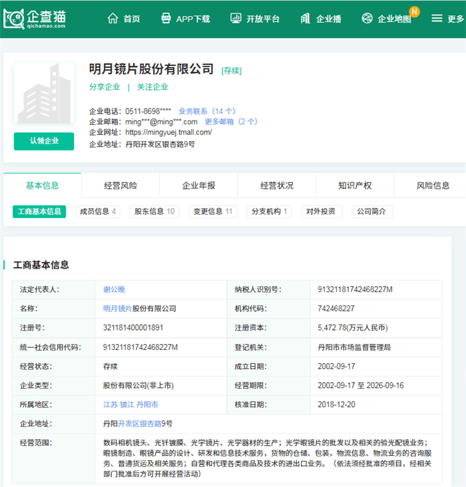Click 登记机关 value 丹阳市市场监督管理局
The image size is (466, 487).
354,347
